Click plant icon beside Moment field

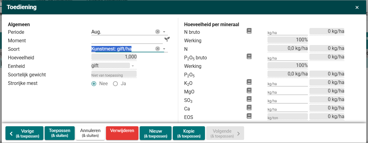167,39
